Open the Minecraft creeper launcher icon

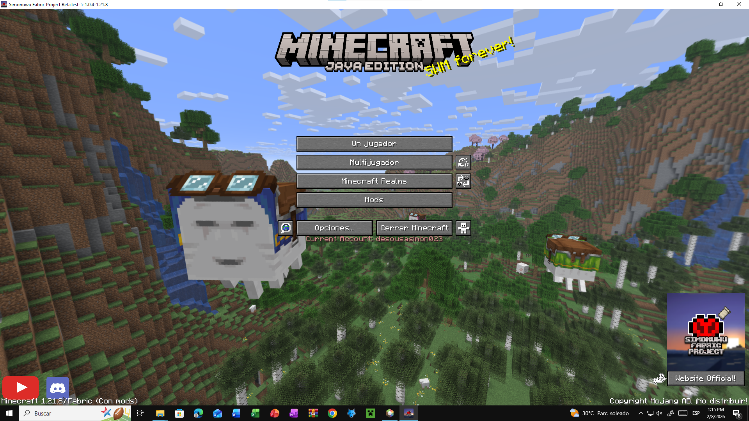pyautogui.click(x=371, y=413)
